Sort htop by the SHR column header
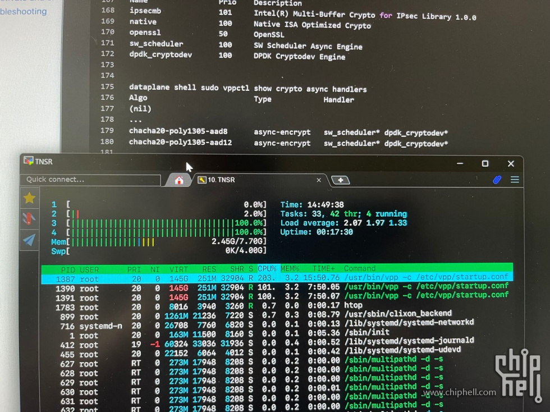Viewport: 550px width, 412px height. point(237,269)
